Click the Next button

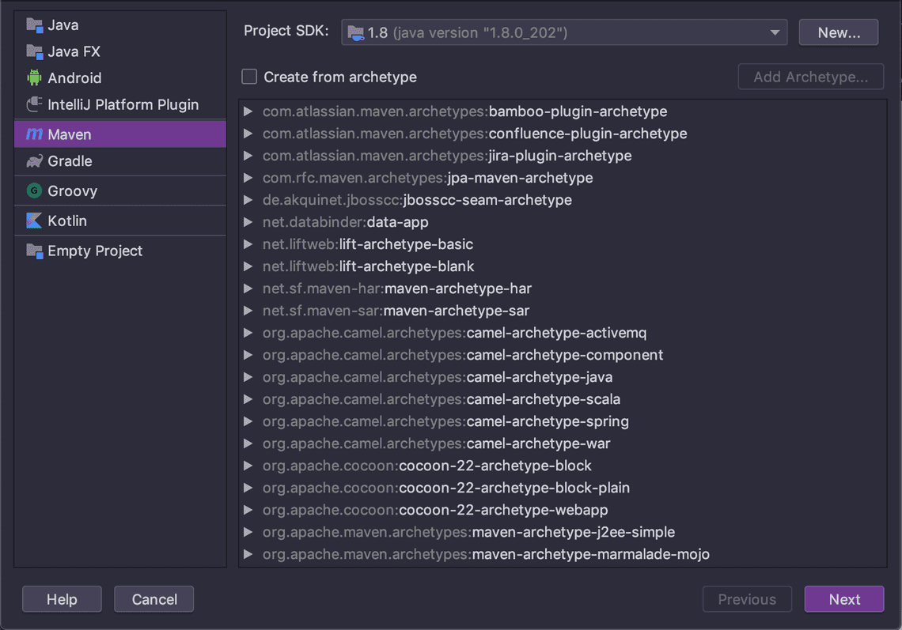(844, 599)
